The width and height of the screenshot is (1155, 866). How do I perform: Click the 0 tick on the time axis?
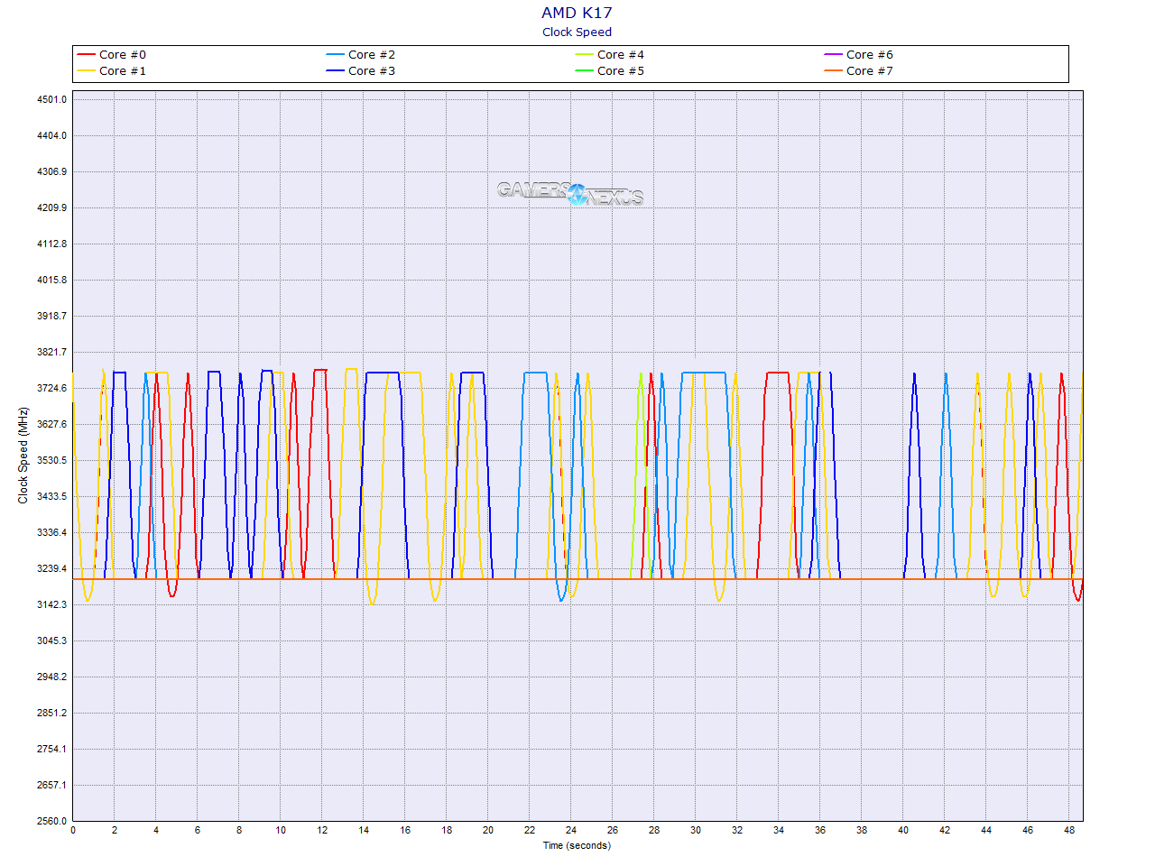[x=73, y=831]
